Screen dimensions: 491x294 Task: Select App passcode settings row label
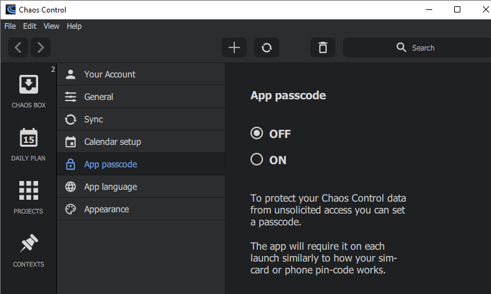(x=110, y=164)
